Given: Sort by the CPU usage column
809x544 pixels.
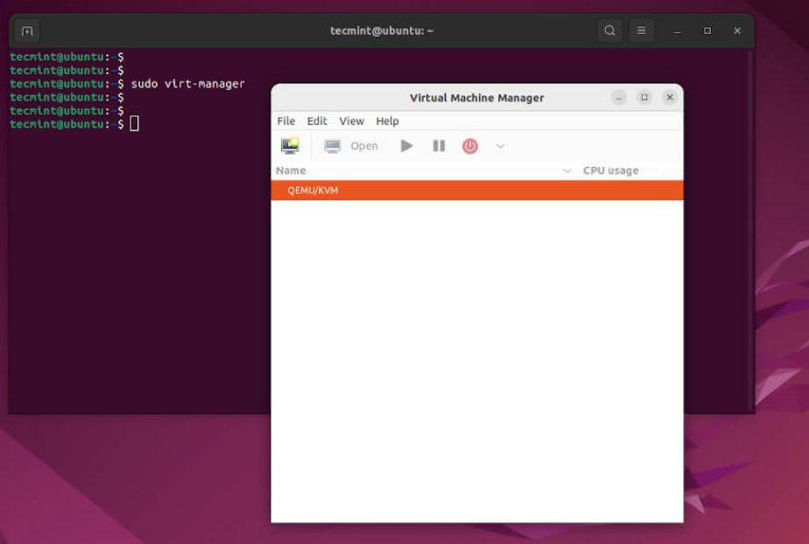Looking at the screenshot, I should [x=611, y=171].
